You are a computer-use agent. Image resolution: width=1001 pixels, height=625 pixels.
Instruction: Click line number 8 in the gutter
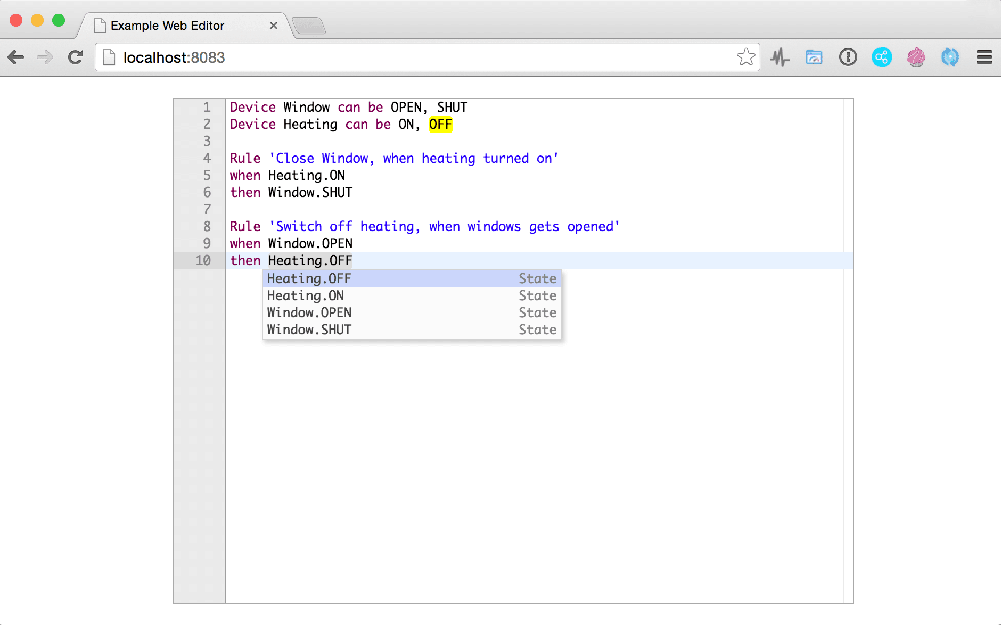tap(207, 227)
